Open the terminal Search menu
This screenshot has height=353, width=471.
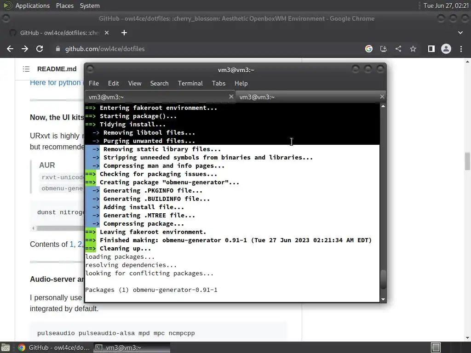point(159,84)
